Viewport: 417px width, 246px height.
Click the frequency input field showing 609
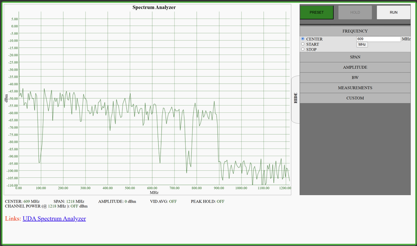click(x=378, y=39)
